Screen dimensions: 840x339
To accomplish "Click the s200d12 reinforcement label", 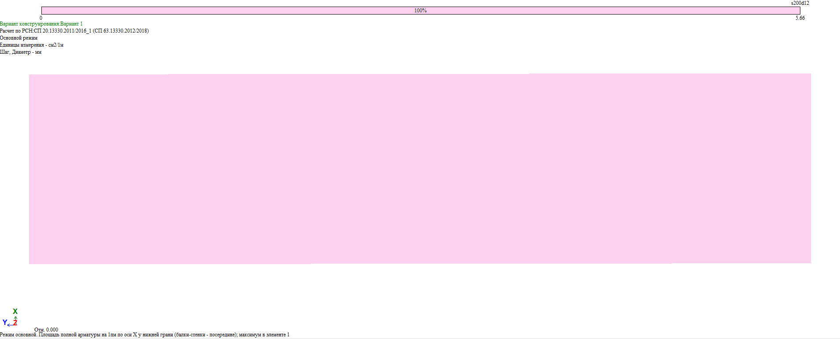I will pyautogui.click(x=800, y=3).
